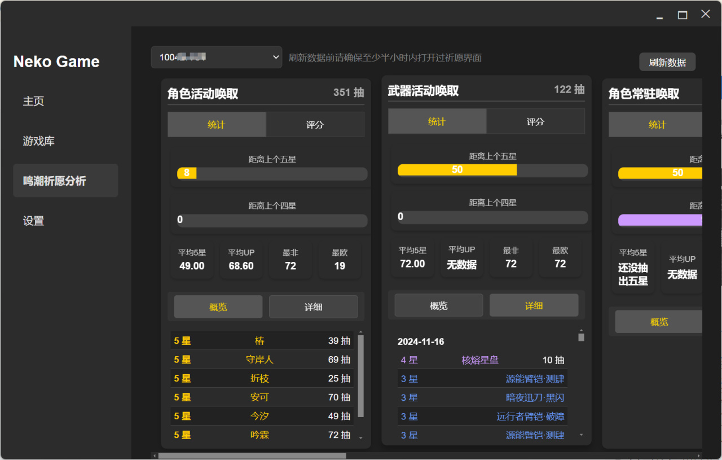Switch to 评分 tab in 角色活动唤取

[x=315, y=125]
